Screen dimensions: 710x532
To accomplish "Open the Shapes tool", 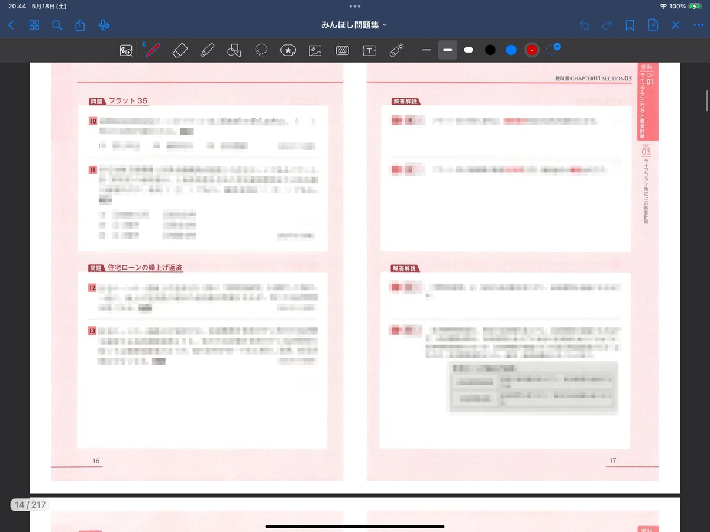I will (234, 50).
